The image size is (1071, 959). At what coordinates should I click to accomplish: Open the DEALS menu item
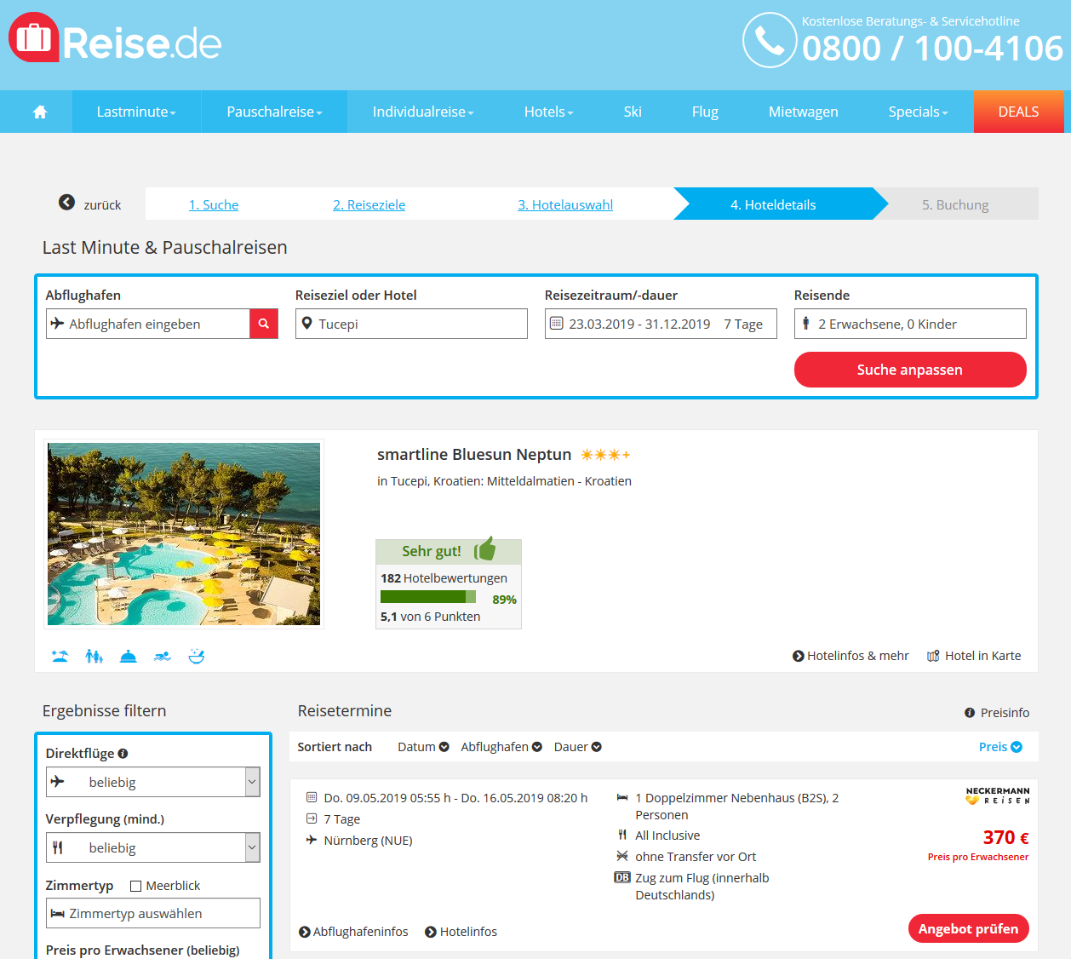click(1018, 112)
